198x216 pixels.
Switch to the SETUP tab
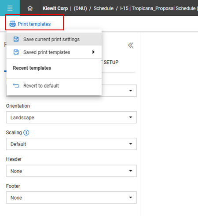pos(111,62)
